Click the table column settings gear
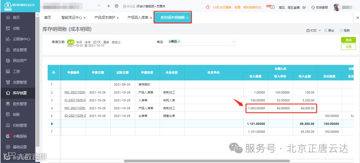Image resolution: width=360 pixels, height=163 pixels. [54, 72]
